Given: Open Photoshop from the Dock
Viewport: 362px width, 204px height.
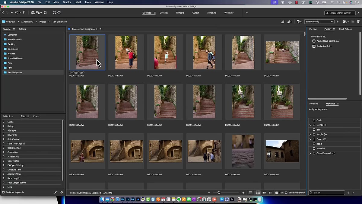Looking at the screenshot, I should 123,199.
